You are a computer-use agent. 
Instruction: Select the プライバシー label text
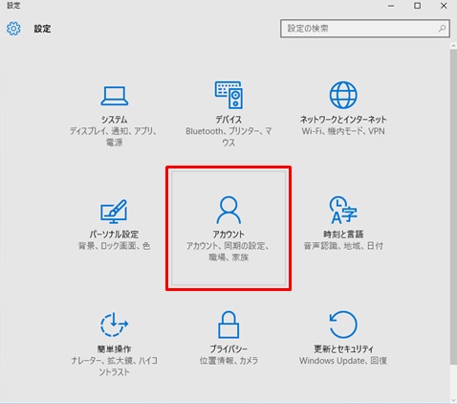tap(228, 348)
